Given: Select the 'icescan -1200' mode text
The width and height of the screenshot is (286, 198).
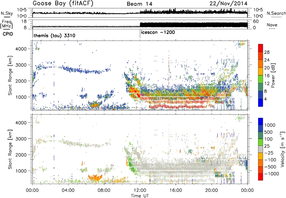Looking at the screenshot, I should pos(158,32).
